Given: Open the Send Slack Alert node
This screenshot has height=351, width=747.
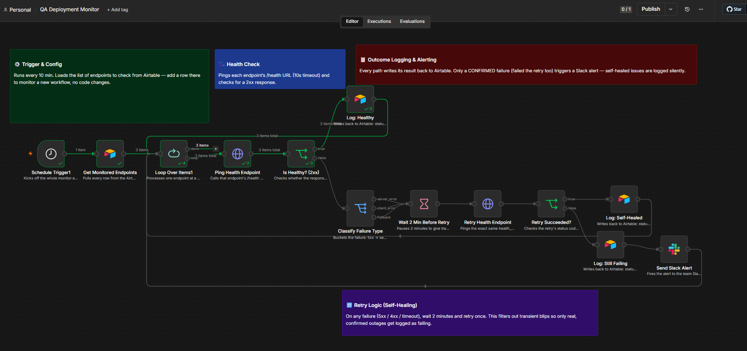Looking at the screenshot, I should tap(674, 249).
